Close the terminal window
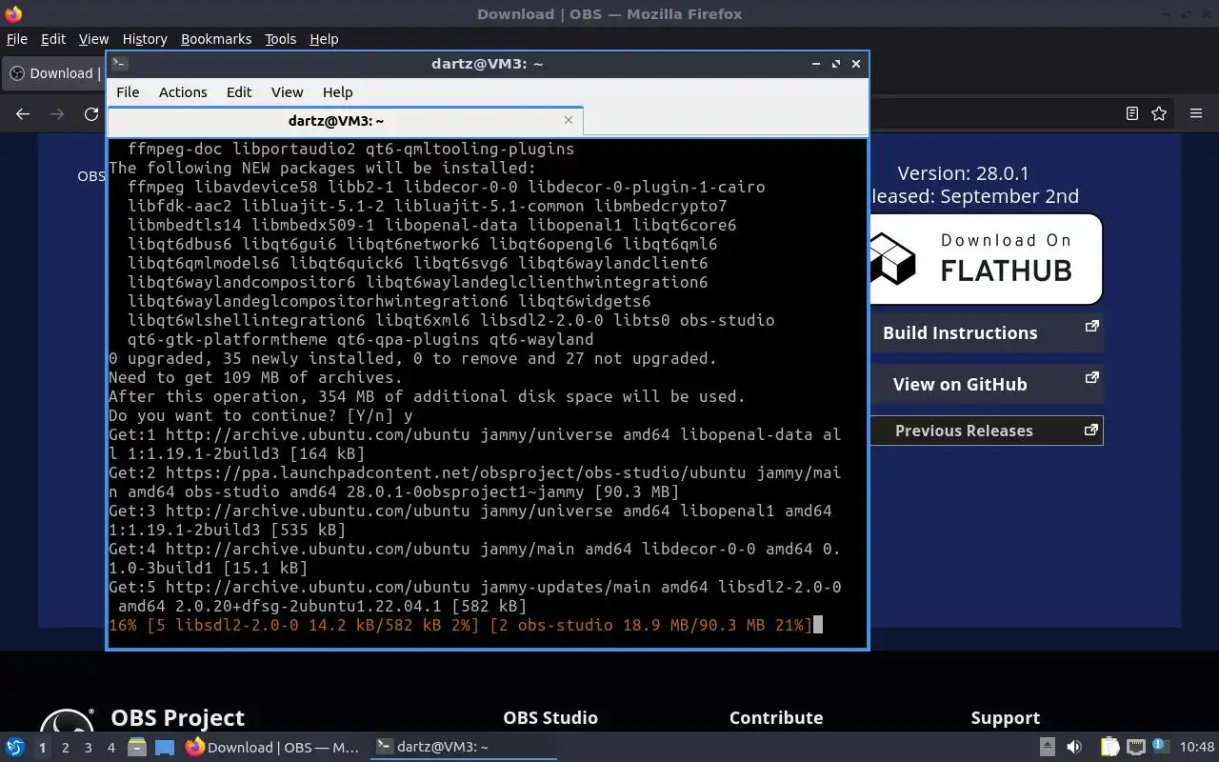1219x762 pixels. click(x=856, y=64)
